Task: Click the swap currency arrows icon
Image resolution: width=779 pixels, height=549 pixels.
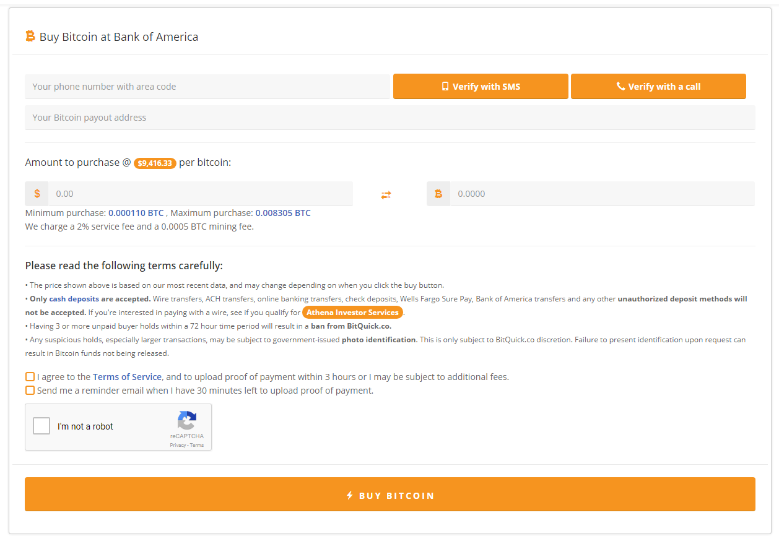Action: pos(386,194)
